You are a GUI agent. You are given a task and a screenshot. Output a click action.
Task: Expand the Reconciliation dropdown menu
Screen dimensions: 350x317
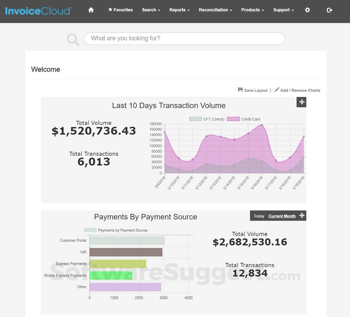215,10
